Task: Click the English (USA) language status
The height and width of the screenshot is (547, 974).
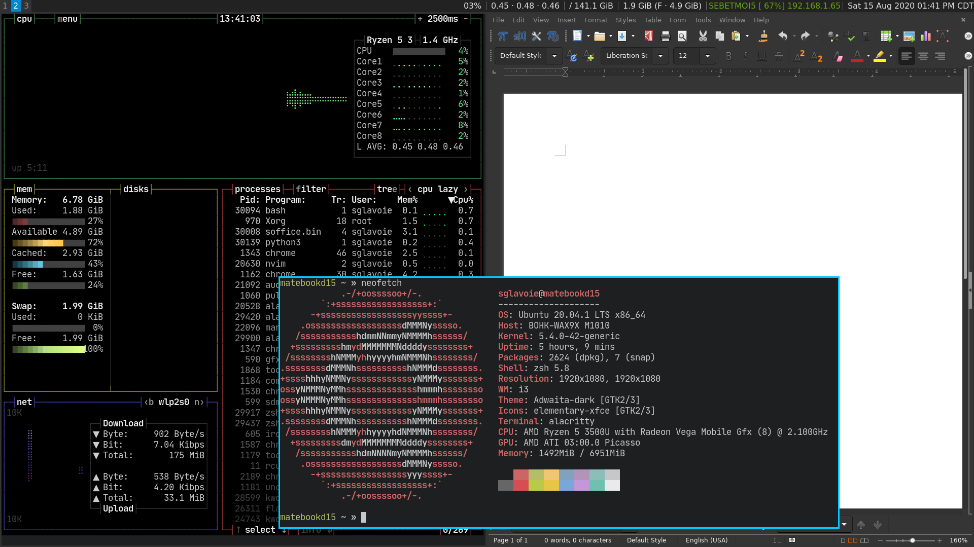Action: click(706, 540)
